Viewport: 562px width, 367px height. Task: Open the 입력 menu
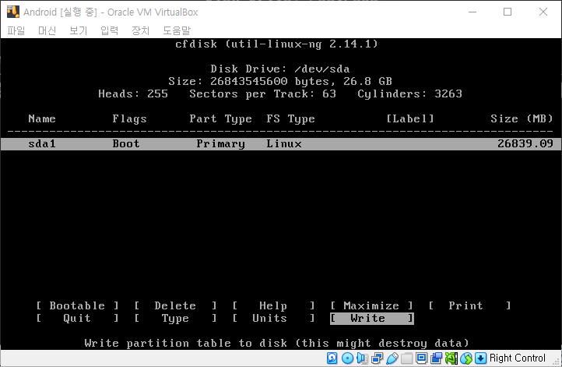[x=109, y=30]
